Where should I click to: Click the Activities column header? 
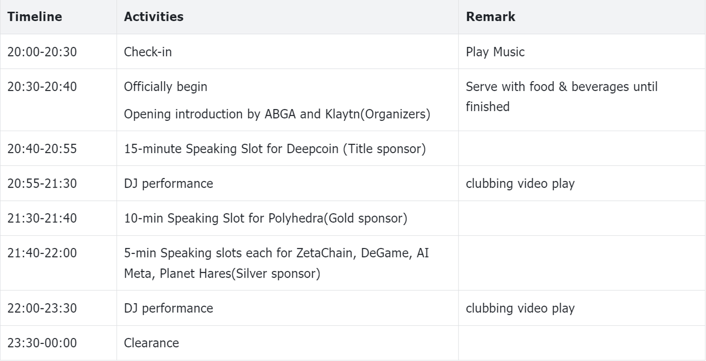point(154,17)
